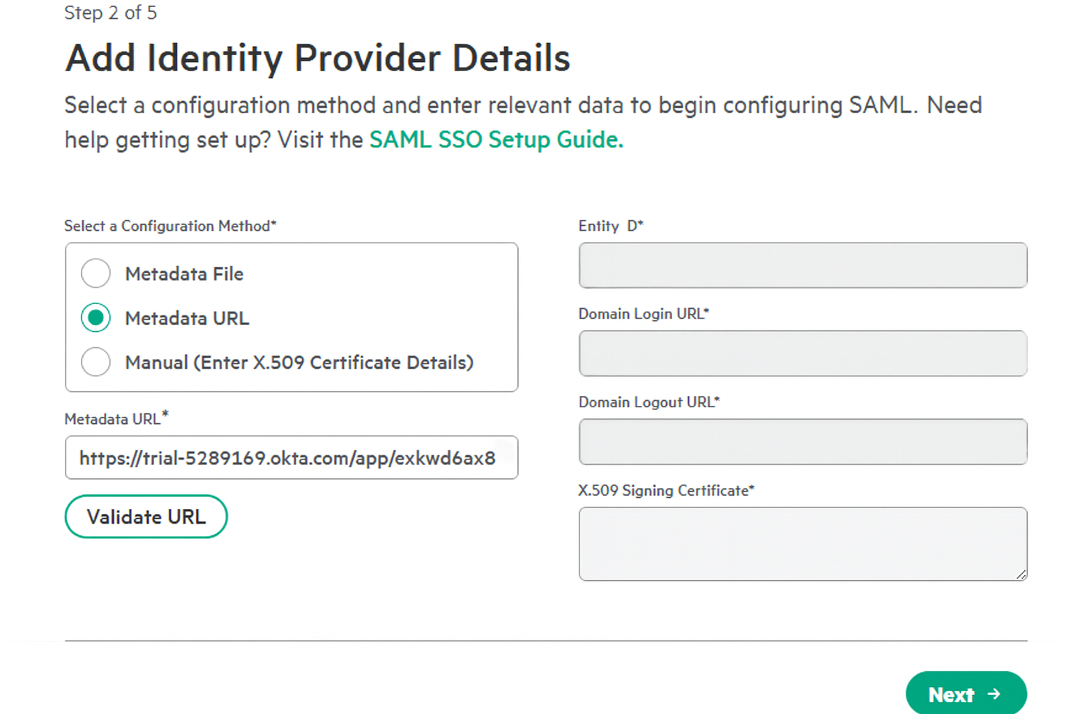
Task: Click the "Metadata File" option label
Action: pyautogui.click(x=184, y=274)
